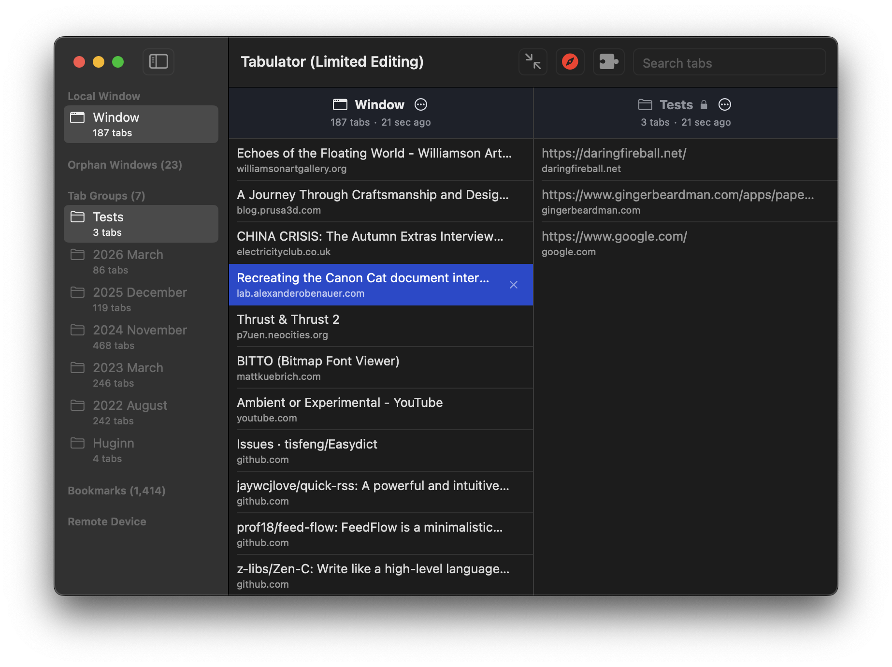Select the Ambient or Experimental - YouTube tab

click(381, 409)
